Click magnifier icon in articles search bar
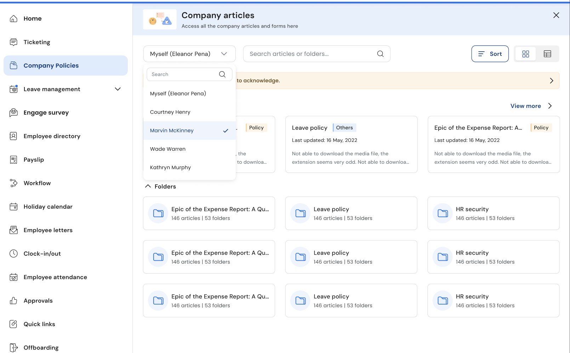This screenshot has width=570, height=353. [x=380, y=54]
